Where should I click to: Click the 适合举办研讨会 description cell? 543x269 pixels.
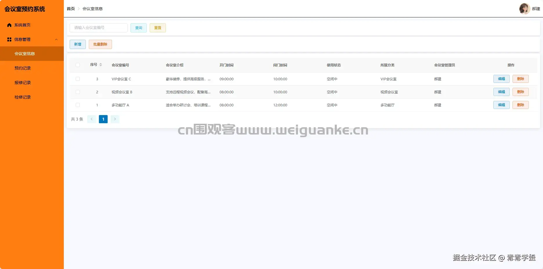188,105
